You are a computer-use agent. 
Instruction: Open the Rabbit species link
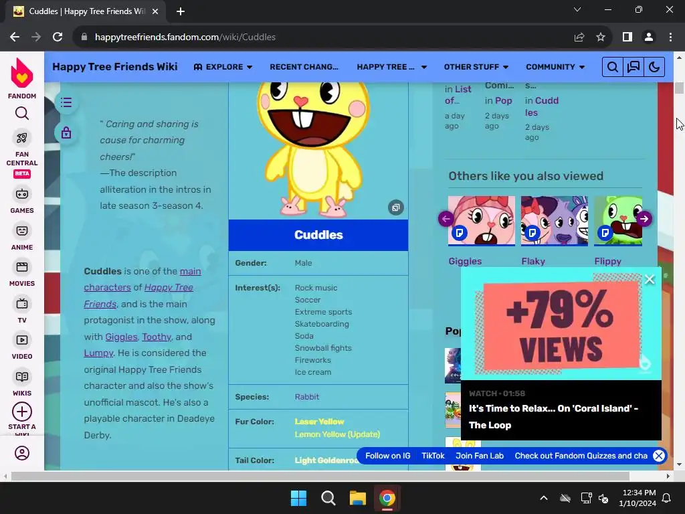pos(306,397)
